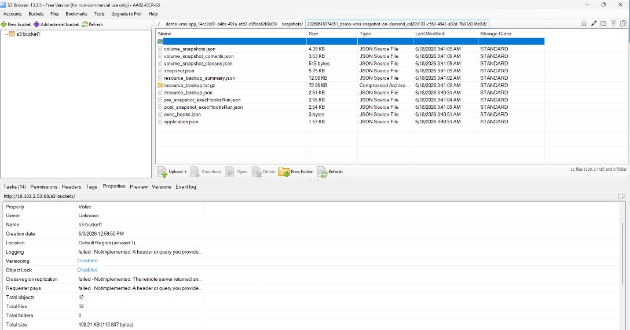Click the snapshot folder path input field
The image size is (630, 330).
pos(397,24)
